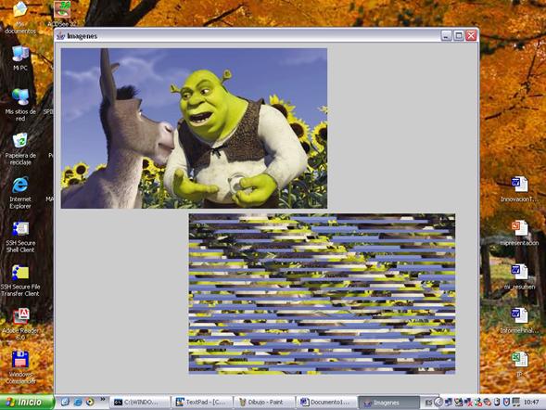Expand the quick launch overflow chevron
Viewport: 546px width, 410px height.
[103, 399]
